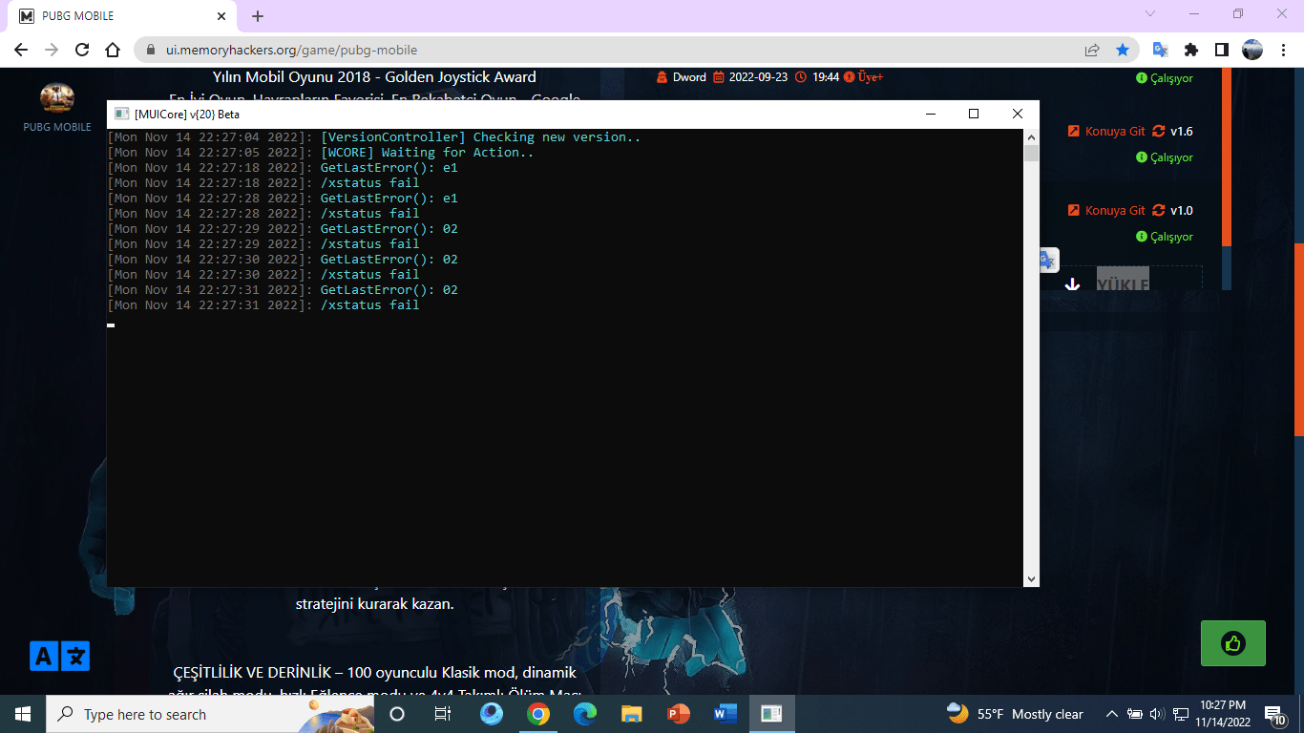Open the Chrome tab search dropdown arrow
The width and height of the screenshot is (1304, 733).
[x=1150, y=14]
